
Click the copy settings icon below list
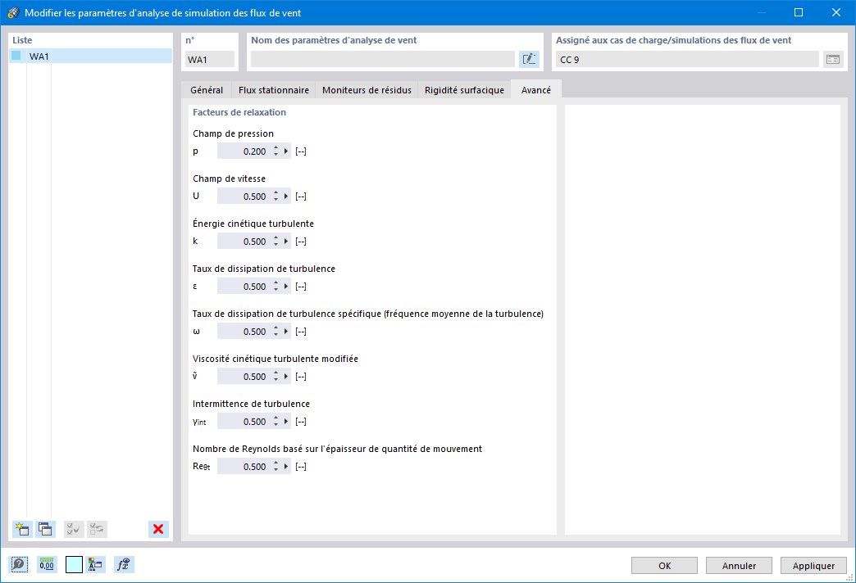45,529
